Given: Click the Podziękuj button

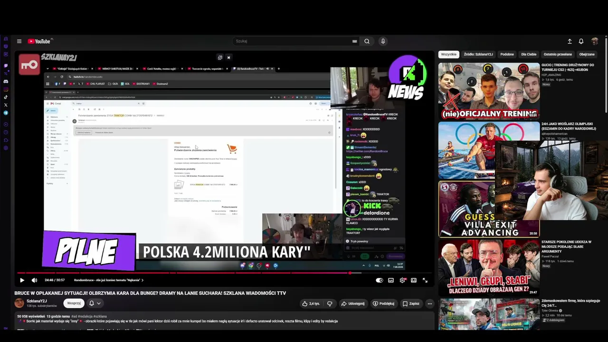Looking at the screenshot, I should 384,304.
